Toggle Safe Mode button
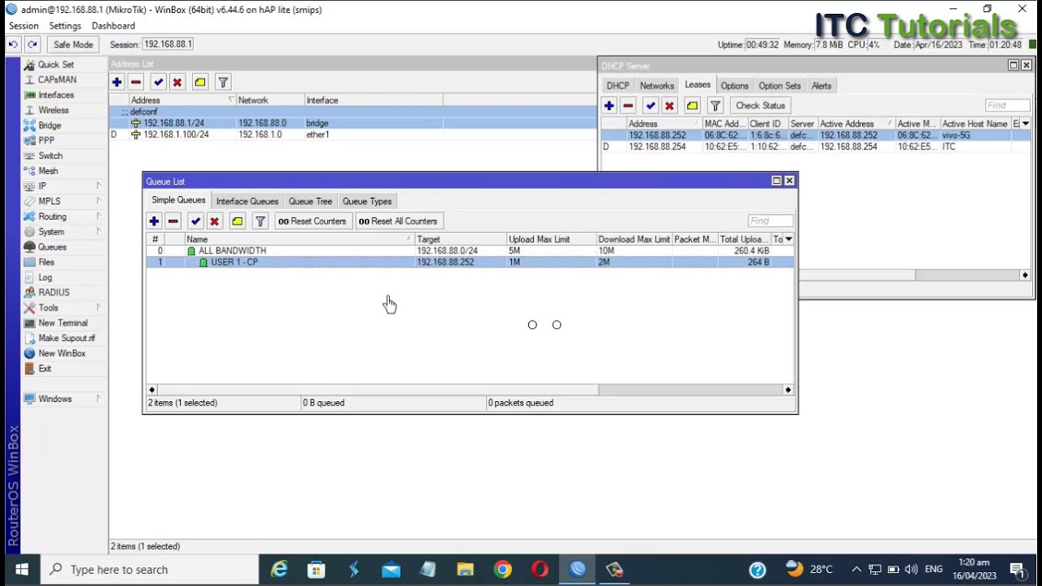 [73, 45]
